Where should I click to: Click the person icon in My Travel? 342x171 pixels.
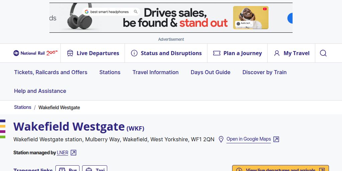[277, 53]
